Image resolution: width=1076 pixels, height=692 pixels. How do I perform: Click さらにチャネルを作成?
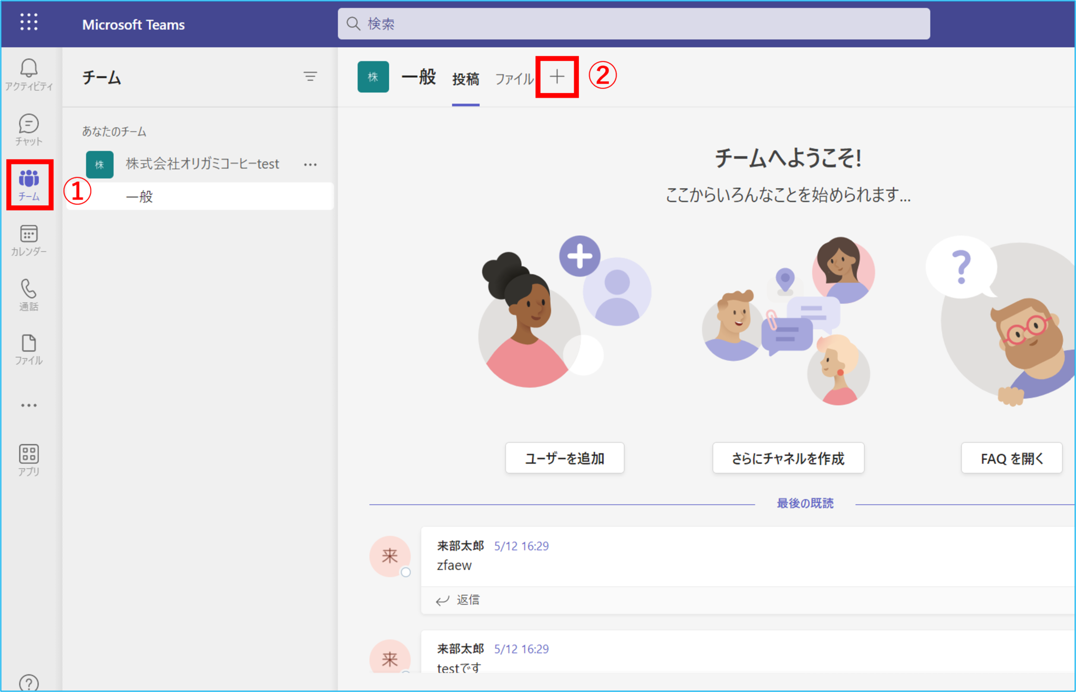click(x=788, y=458)
